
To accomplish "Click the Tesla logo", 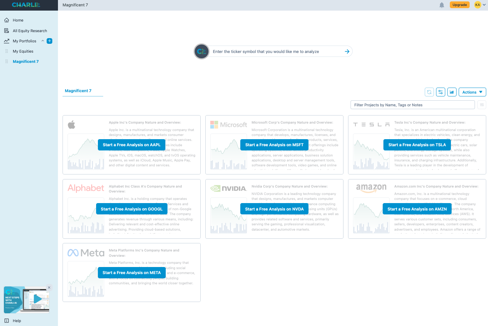I will (x=371, y=125).
